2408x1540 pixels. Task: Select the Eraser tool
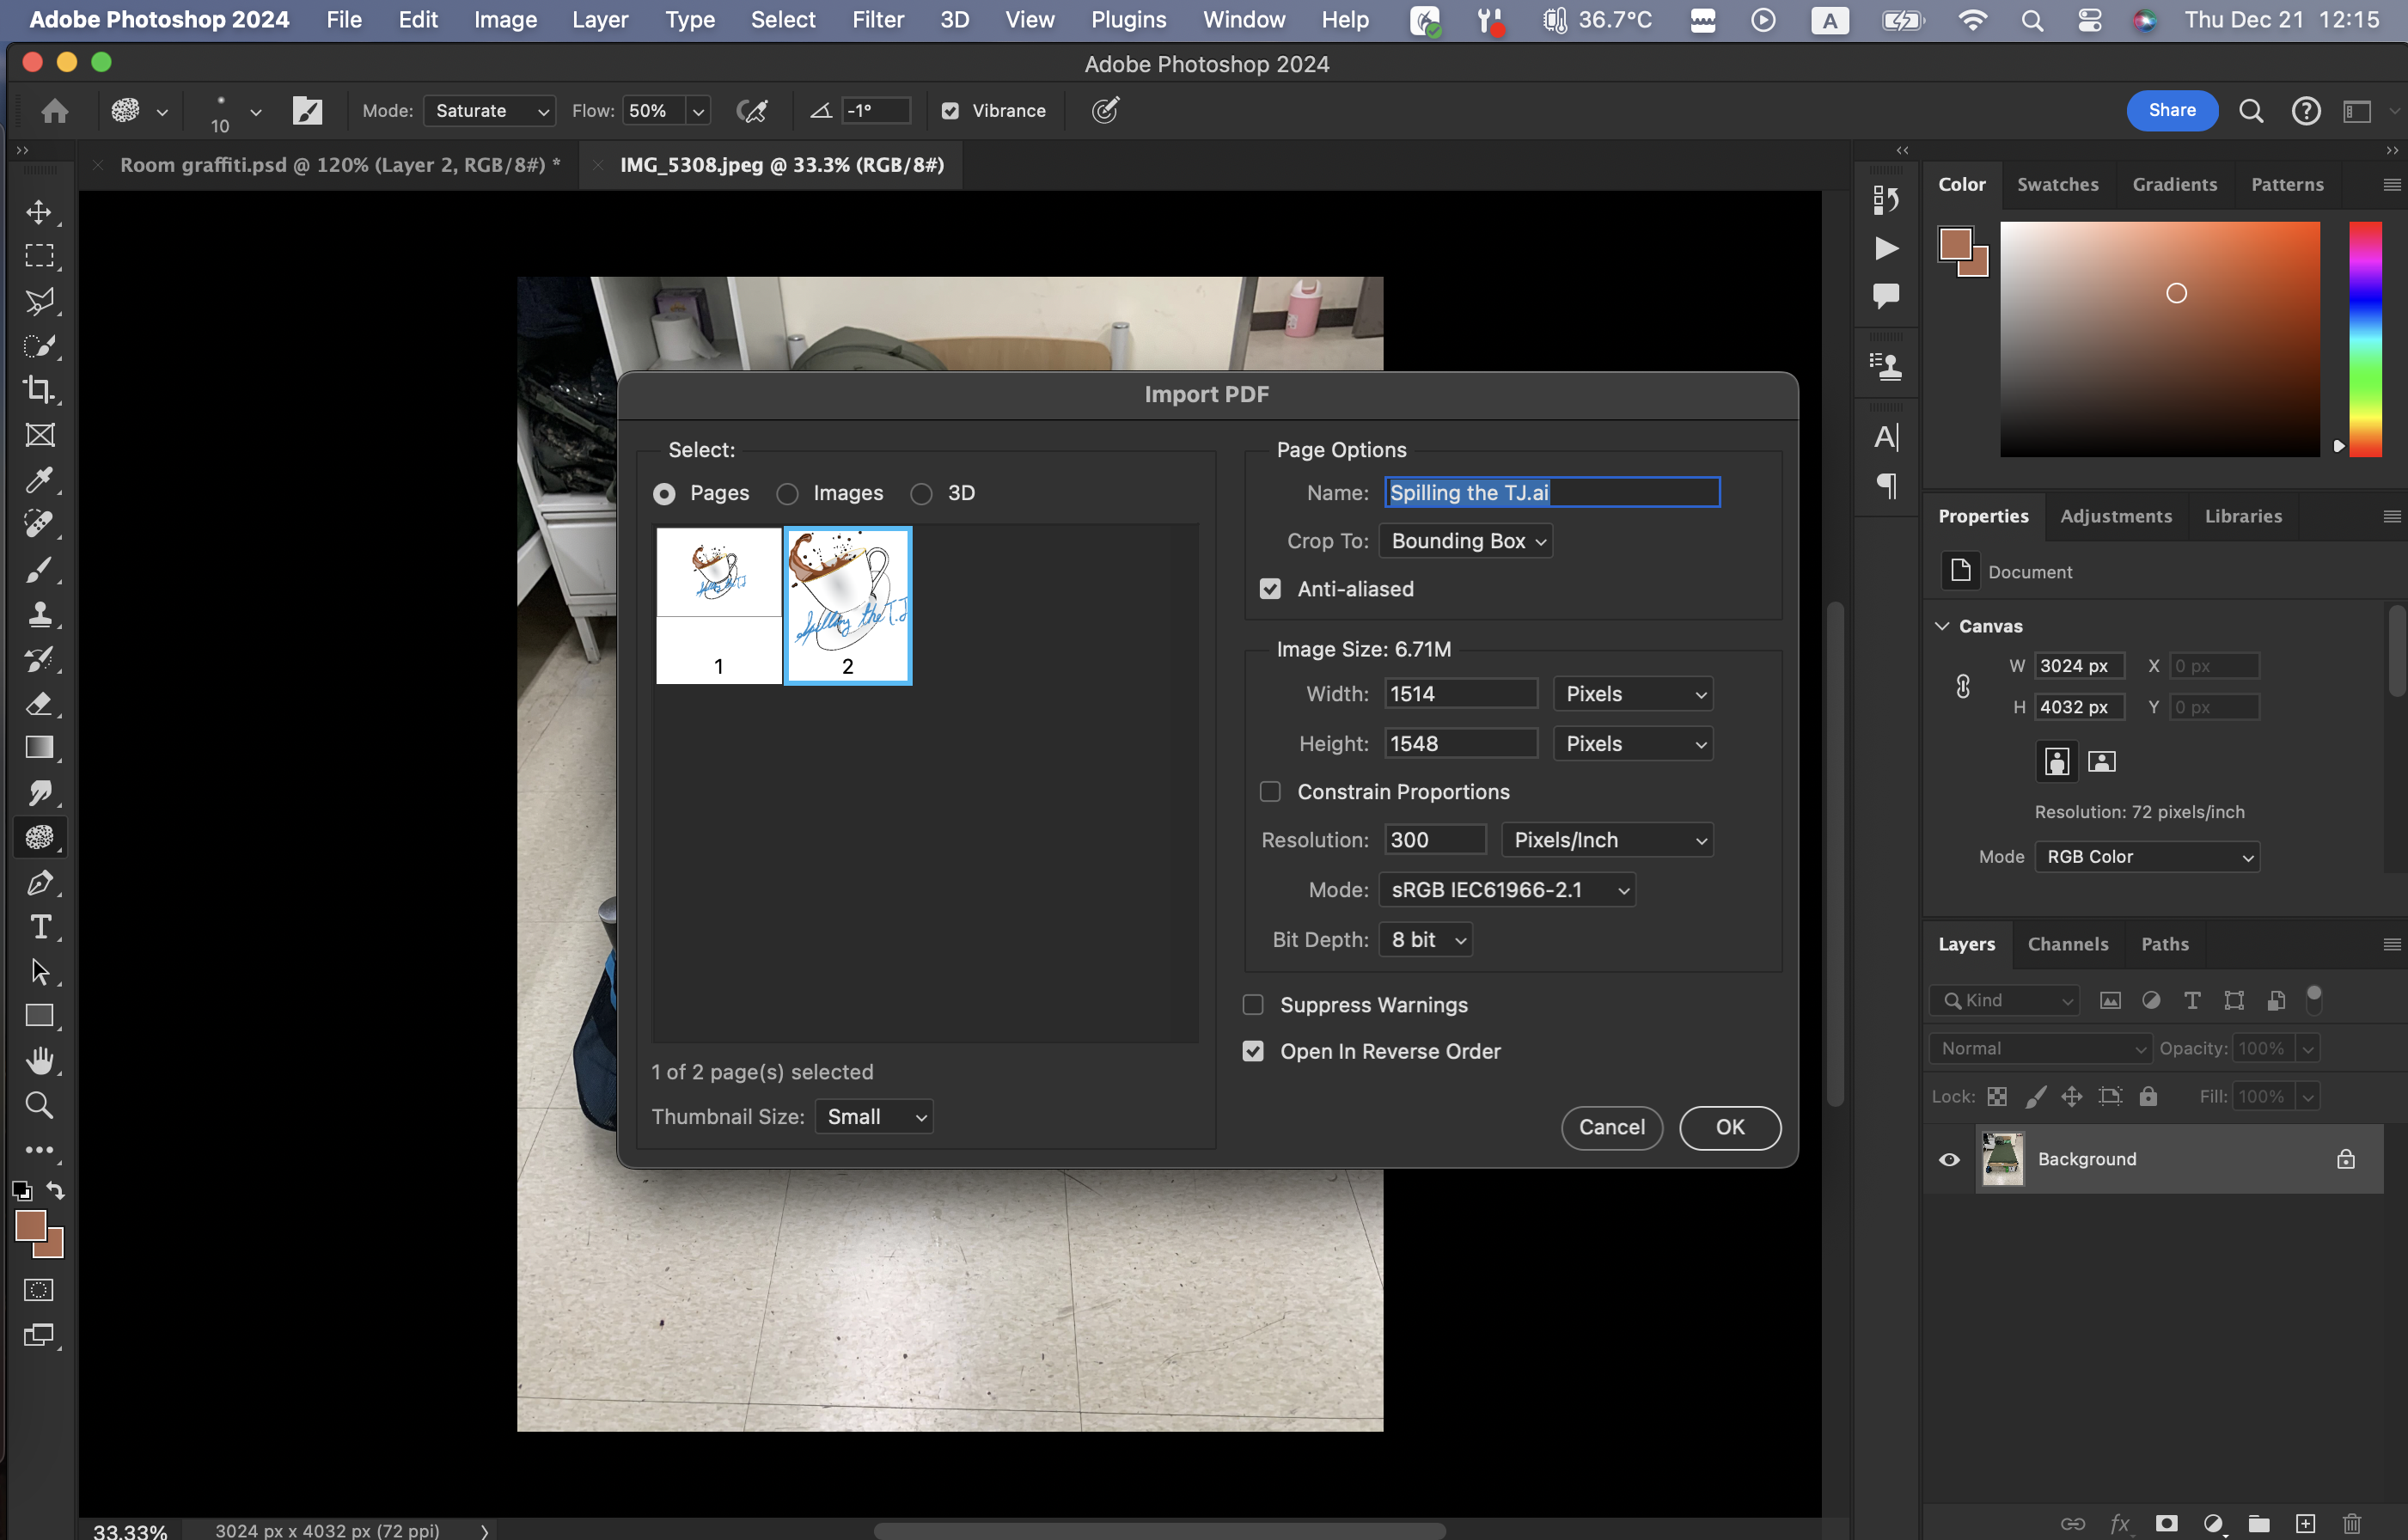coord(39,703)
